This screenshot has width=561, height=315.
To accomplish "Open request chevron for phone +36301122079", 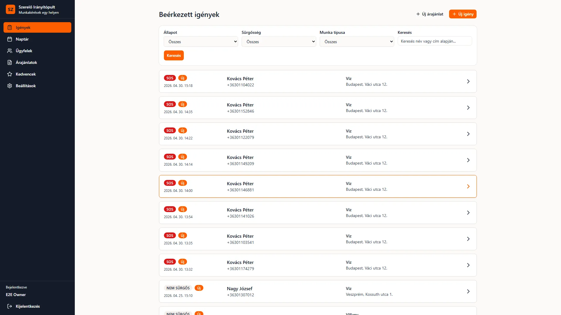I will click(x=468, y=134).
